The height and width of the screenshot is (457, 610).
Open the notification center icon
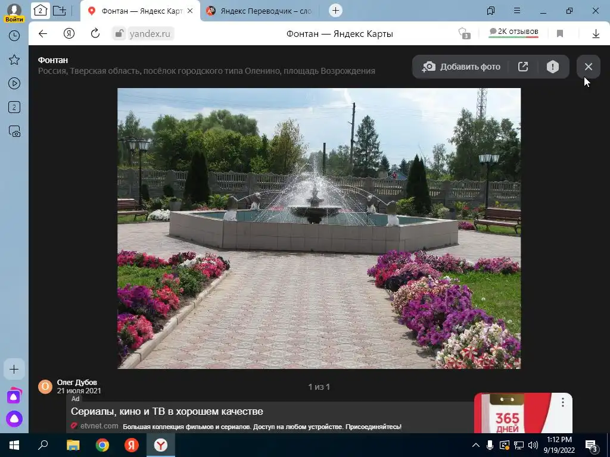(592, 446)
